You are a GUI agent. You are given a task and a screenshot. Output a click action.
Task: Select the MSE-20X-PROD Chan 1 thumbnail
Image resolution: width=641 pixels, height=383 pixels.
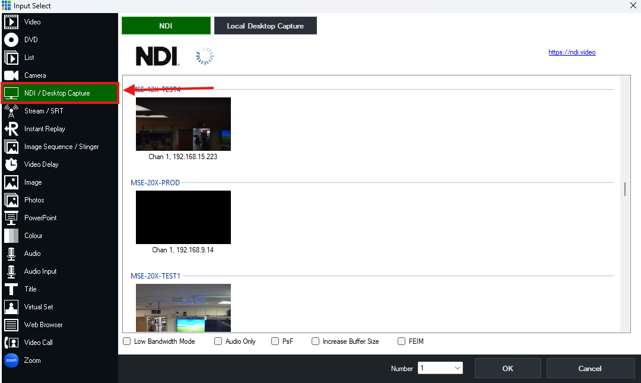(183, 217)
